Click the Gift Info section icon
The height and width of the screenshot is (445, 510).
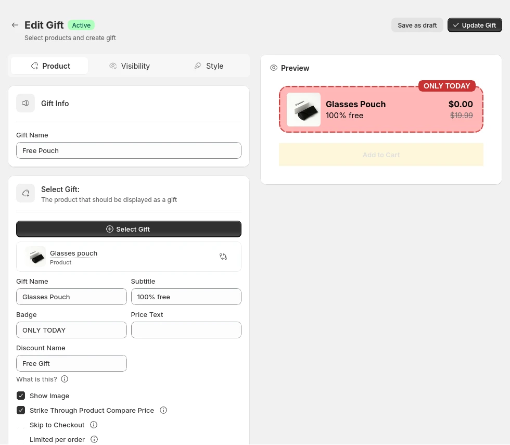(x=25, y=103)
